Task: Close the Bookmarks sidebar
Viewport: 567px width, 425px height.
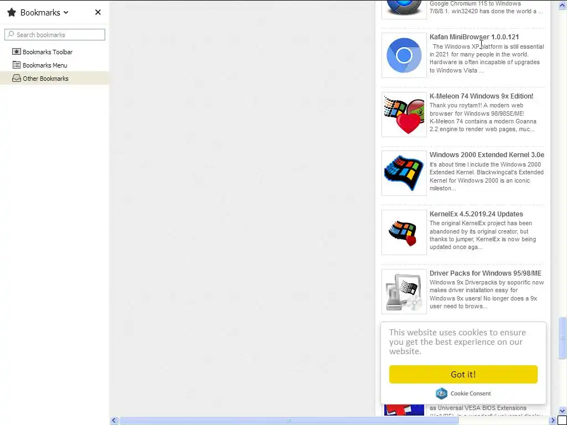Action: pos(97,12)
